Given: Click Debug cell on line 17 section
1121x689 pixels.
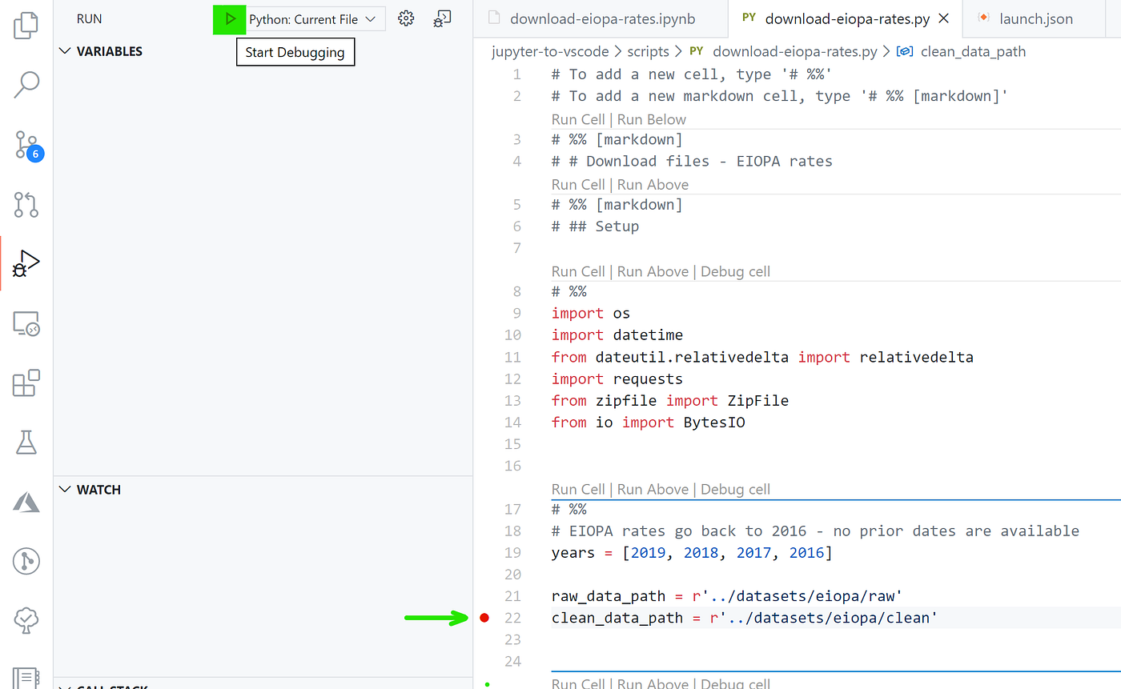Looking at the screenshot, I should tap(734, 489).
